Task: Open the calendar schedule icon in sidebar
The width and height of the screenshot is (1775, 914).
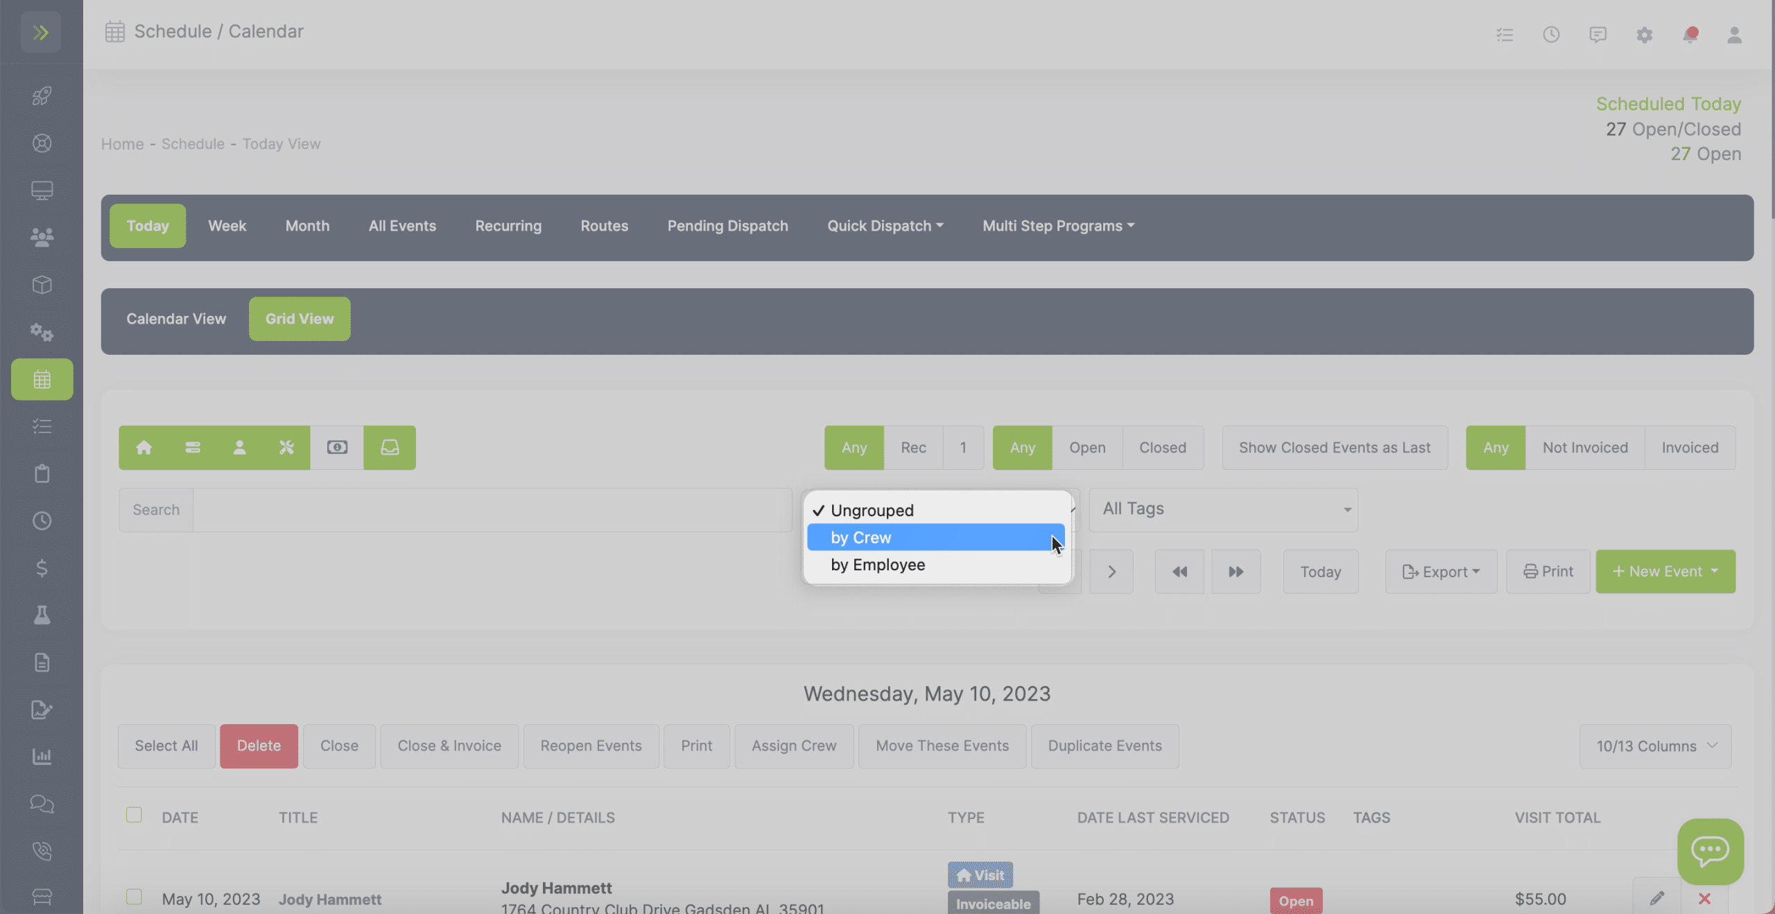Action: [x=42, y=379]
